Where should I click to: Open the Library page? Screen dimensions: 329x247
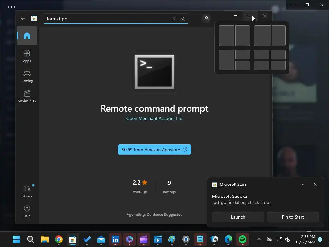tap(27, 191)
